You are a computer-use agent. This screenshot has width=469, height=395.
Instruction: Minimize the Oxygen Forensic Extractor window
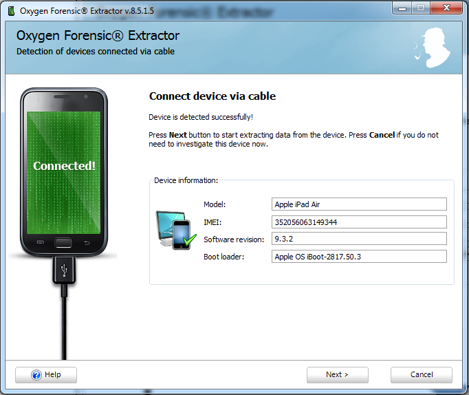click(402, 9)
